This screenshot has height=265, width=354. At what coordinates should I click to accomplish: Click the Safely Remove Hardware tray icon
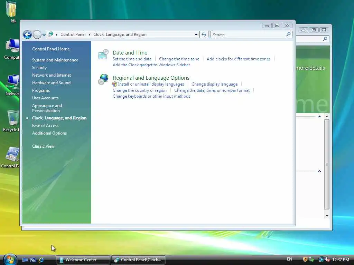pyautogui.click(x=311, y=259)
